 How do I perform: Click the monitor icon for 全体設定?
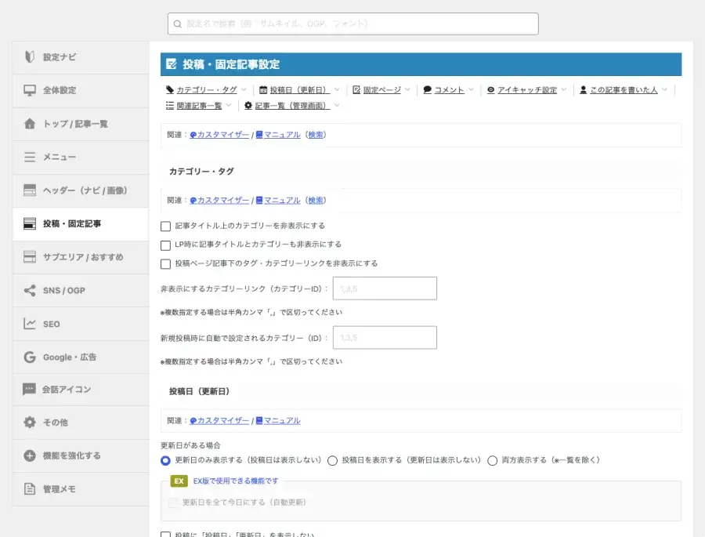tap(30, 90)
